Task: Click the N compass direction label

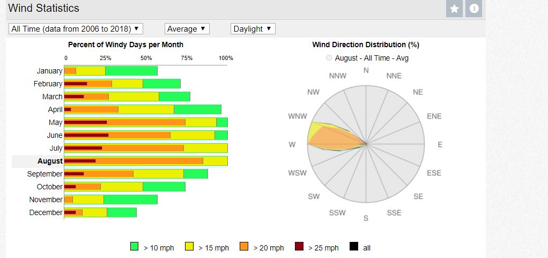Action: coord(366,70)
